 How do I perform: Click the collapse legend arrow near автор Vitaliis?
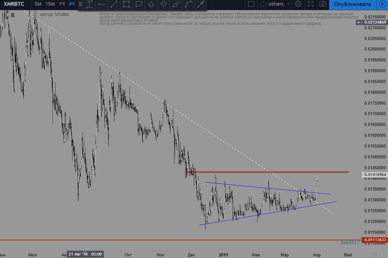[x=13, y=15]
